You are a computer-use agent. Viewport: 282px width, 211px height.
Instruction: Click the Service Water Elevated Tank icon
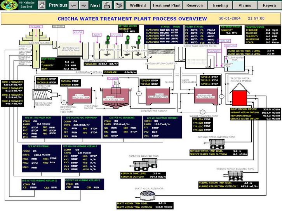click(x=217, y=144)
